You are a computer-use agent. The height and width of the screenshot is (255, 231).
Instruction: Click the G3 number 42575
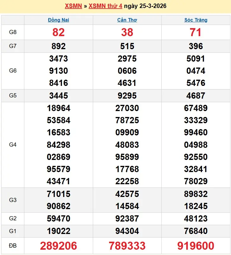click(x=127, y=194)
